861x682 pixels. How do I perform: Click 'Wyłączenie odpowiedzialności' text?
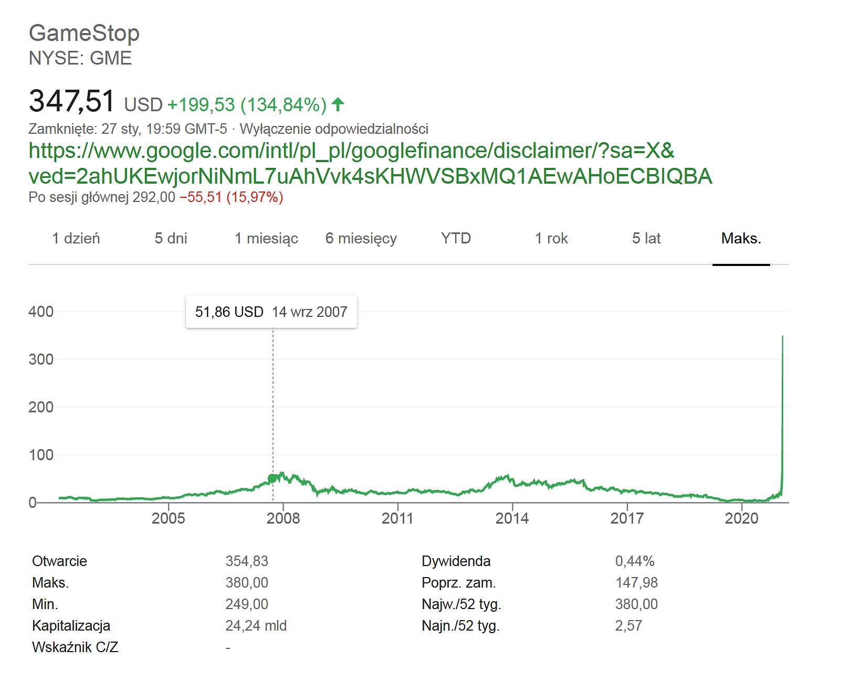coord(334,129)
